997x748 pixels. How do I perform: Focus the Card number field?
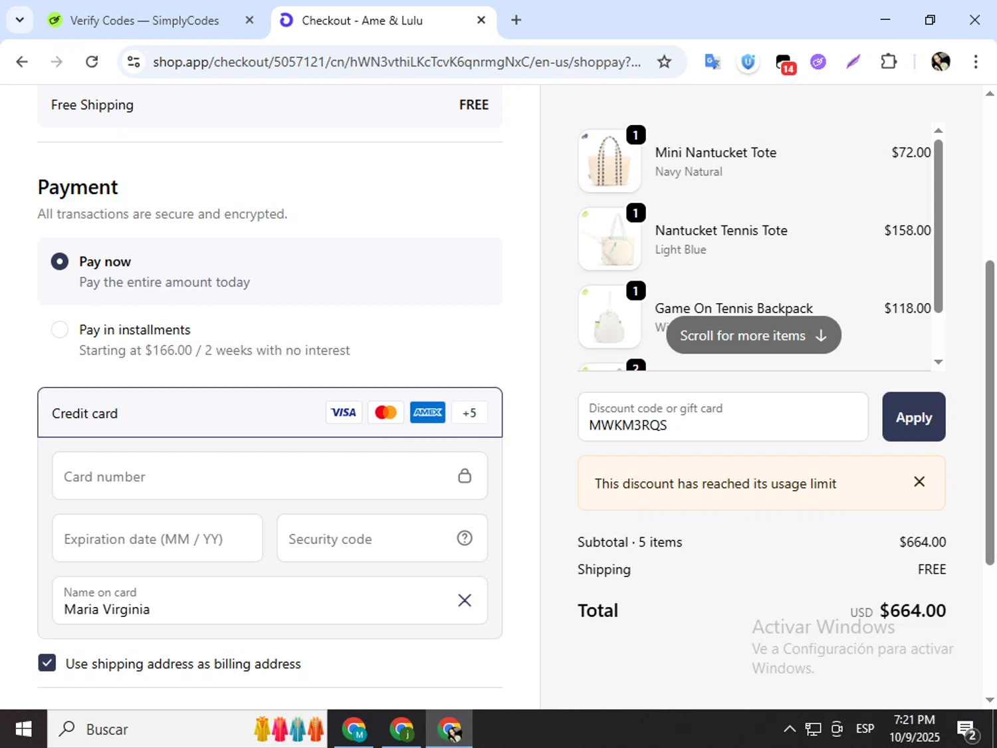coord(270,476)
